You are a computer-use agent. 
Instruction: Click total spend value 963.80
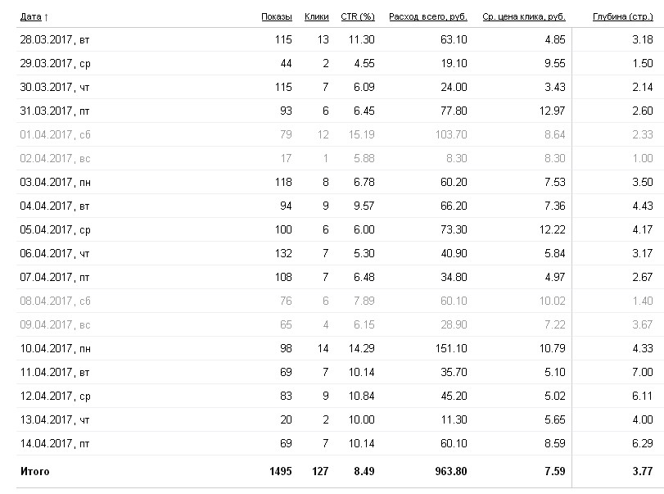450,471
